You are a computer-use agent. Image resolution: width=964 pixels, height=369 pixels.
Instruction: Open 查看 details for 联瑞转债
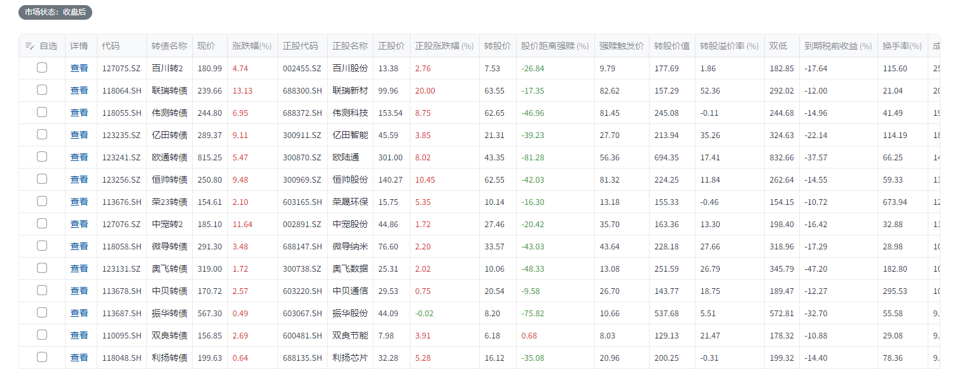point(79,90)
